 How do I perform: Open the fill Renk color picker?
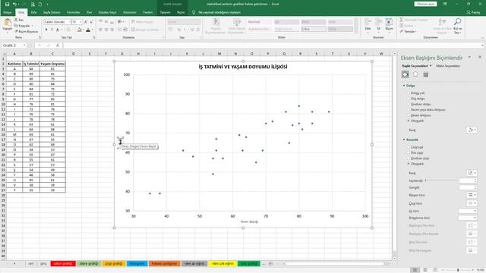click(472, 130)
